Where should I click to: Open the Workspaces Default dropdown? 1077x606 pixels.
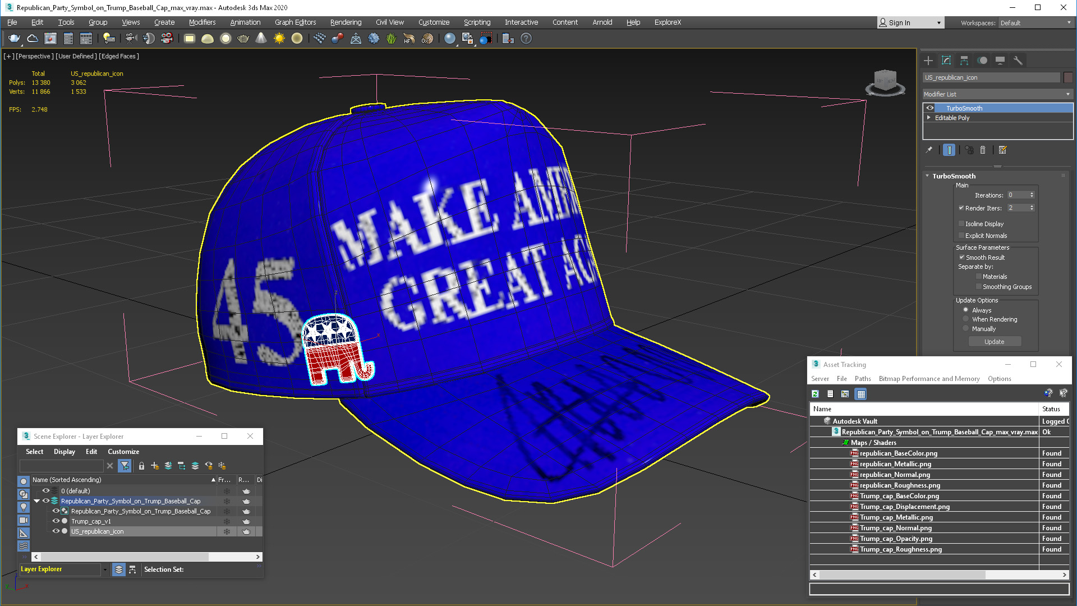pos(1035,23)
